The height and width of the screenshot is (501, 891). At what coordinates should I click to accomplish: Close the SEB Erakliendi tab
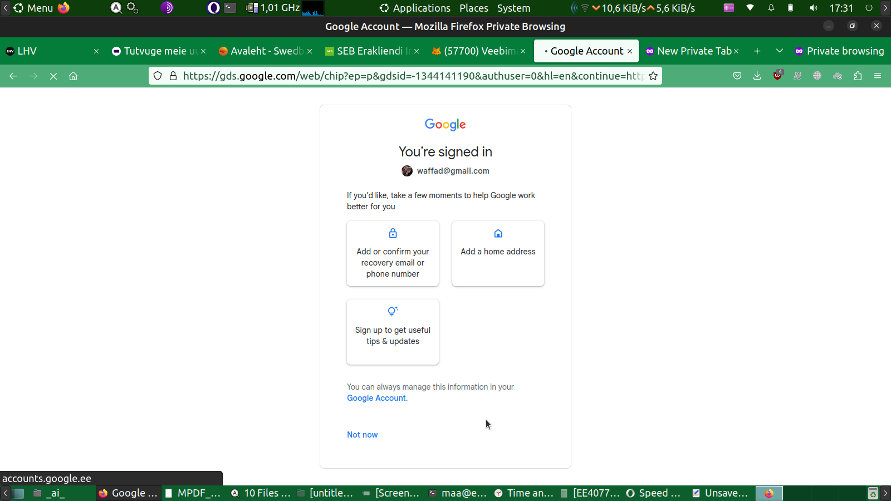coord(417,51)
